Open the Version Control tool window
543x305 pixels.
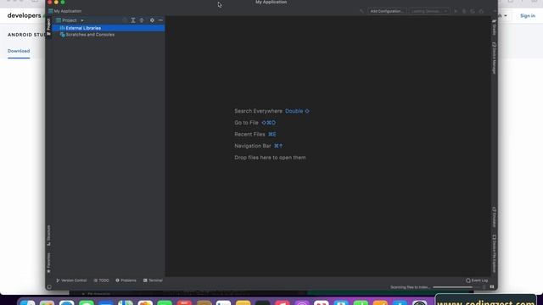pos(71,280)
